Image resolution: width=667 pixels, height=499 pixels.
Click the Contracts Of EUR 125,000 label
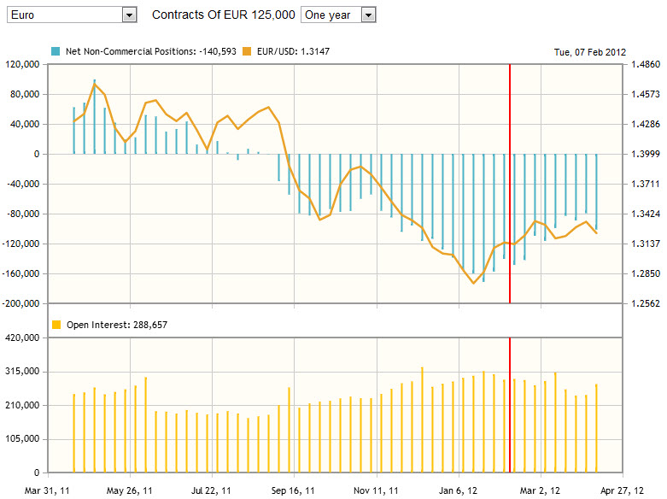tap(223, 15)
